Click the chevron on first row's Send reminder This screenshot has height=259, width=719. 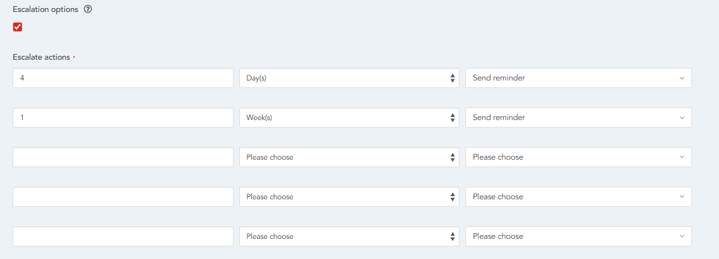click(682, 78)
